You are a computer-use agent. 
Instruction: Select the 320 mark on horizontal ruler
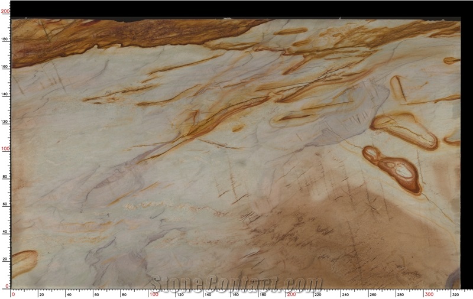coord(456,294)
